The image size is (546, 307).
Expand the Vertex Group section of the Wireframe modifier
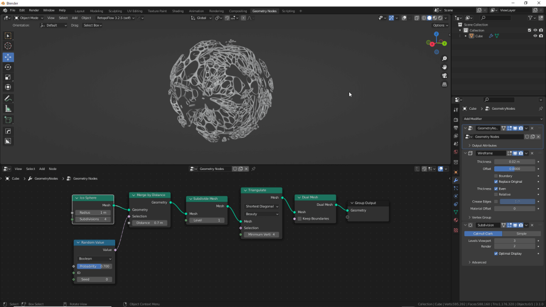[480, 217]
